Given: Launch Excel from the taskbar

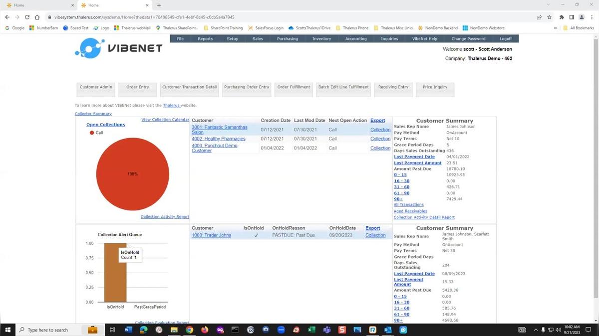Looking at the screenshot, I should point(310,330).
